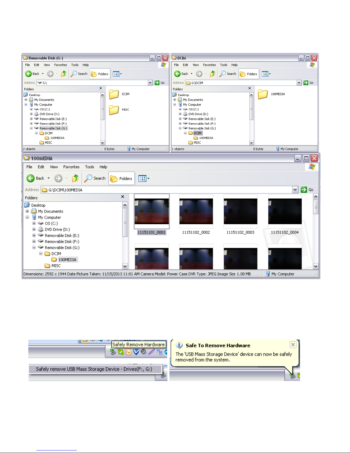Open File menu in 100MEDIA window
The height and width of the screenshot is (453, 350).
(29, 167)
